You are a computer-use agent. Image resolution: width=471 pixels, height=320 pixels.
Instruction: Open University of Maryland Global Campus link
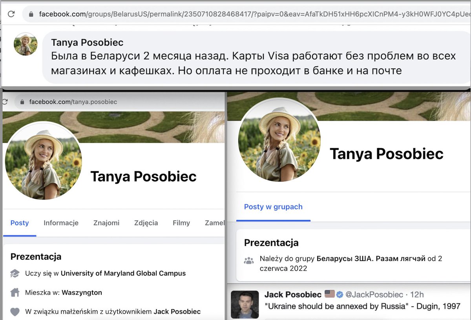tap(123, 273)
